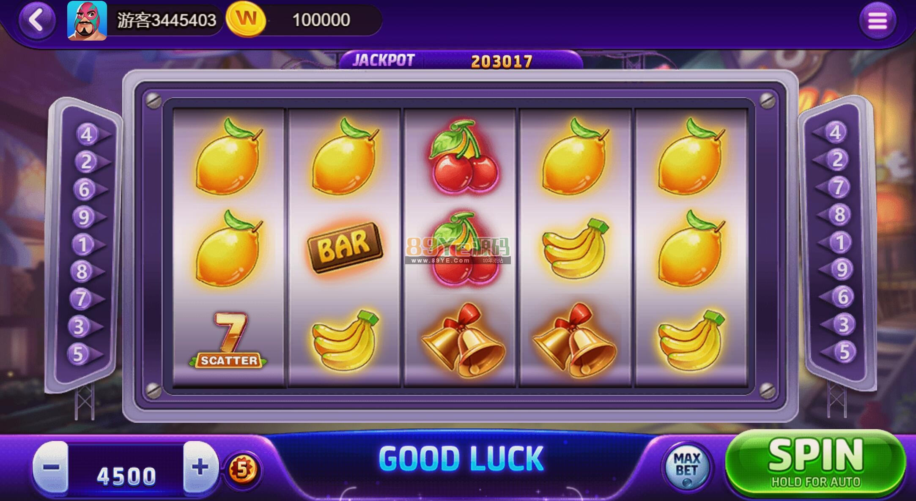Click the MAX BET button

(687, 465)
